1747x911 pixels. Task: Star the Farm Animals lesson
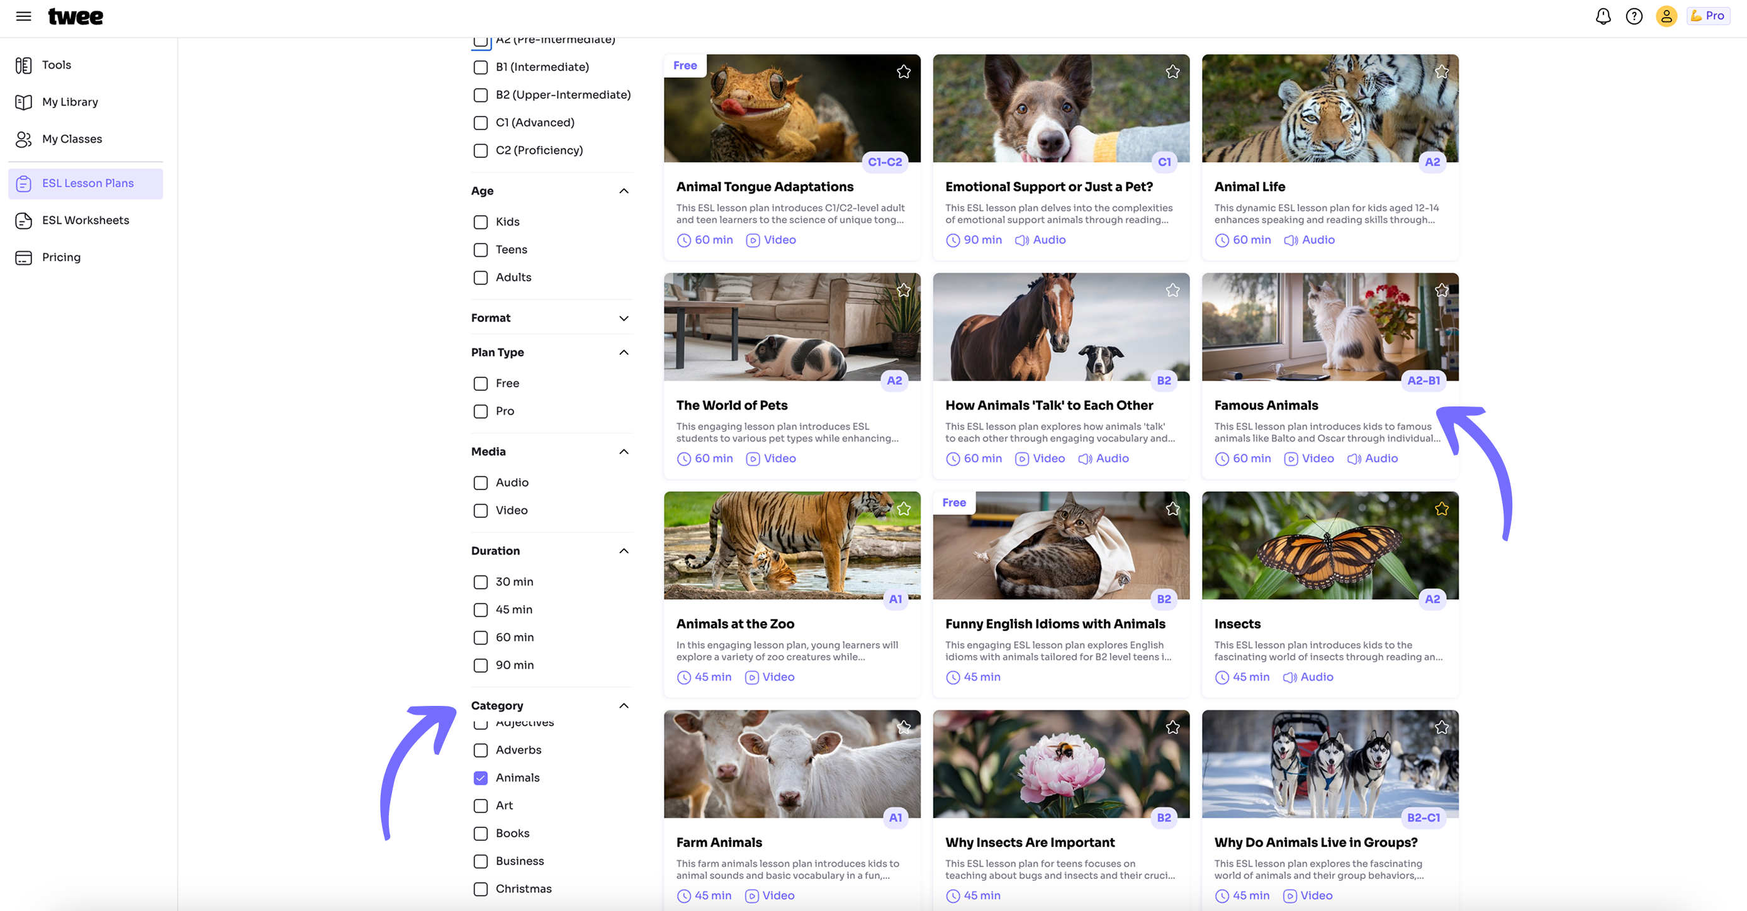click(903, 727)
